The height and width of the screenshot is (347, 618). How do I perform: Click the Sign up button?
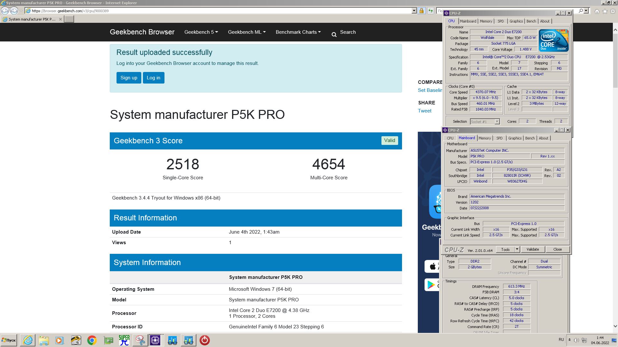point(129,78)
